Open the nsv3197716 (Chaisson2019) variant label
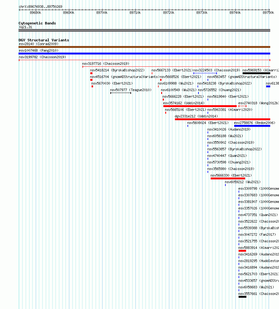 (106, 64)
